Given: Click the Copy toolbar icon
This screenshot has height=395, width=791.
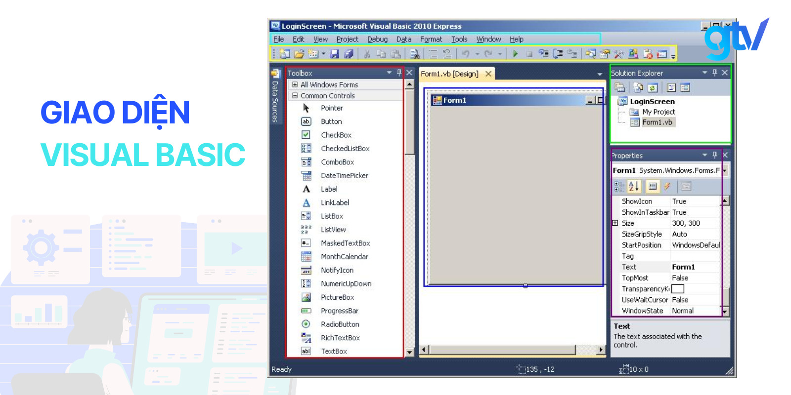Looking at the screenshot, I should [381, 54].
